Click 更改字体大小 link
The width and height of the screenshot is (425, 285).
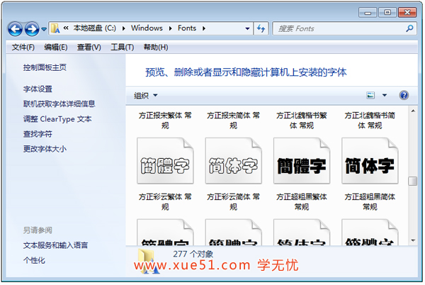tap(45, 149)
